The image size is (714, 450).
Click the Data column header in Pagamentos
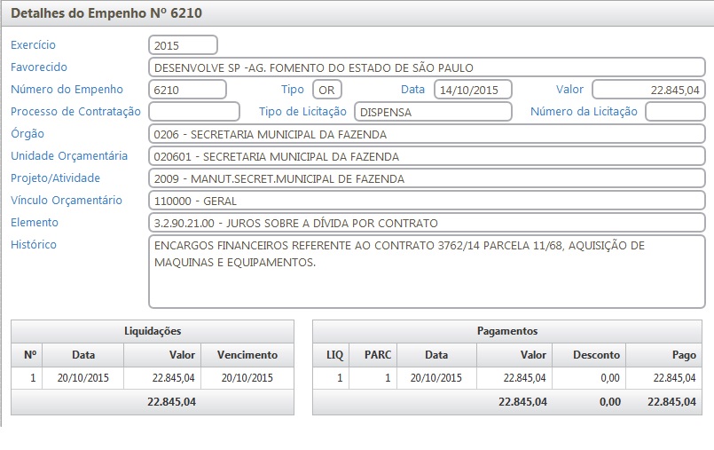(x=436, y=355)
